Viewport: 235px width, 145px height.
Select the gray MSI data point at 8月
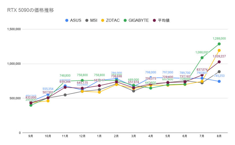pos(219,72)
